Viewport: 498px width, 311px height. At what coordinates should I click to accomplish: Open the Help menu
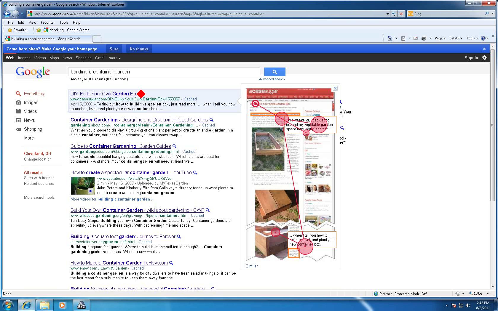76,22
